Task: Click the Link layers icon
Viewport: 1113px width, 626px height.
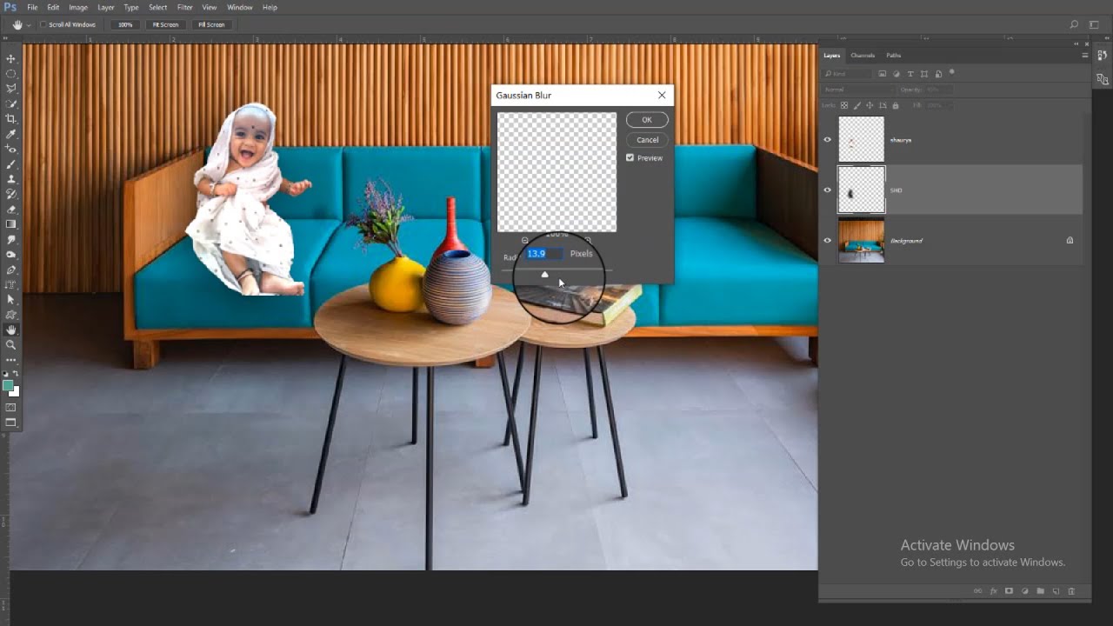Action: click(x=977, y=591)
